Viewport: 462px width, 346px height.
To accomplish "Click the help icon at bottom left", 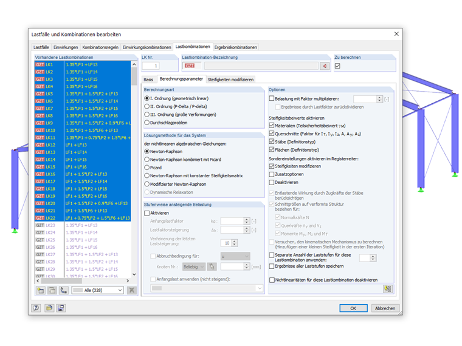I will [36, 308].
